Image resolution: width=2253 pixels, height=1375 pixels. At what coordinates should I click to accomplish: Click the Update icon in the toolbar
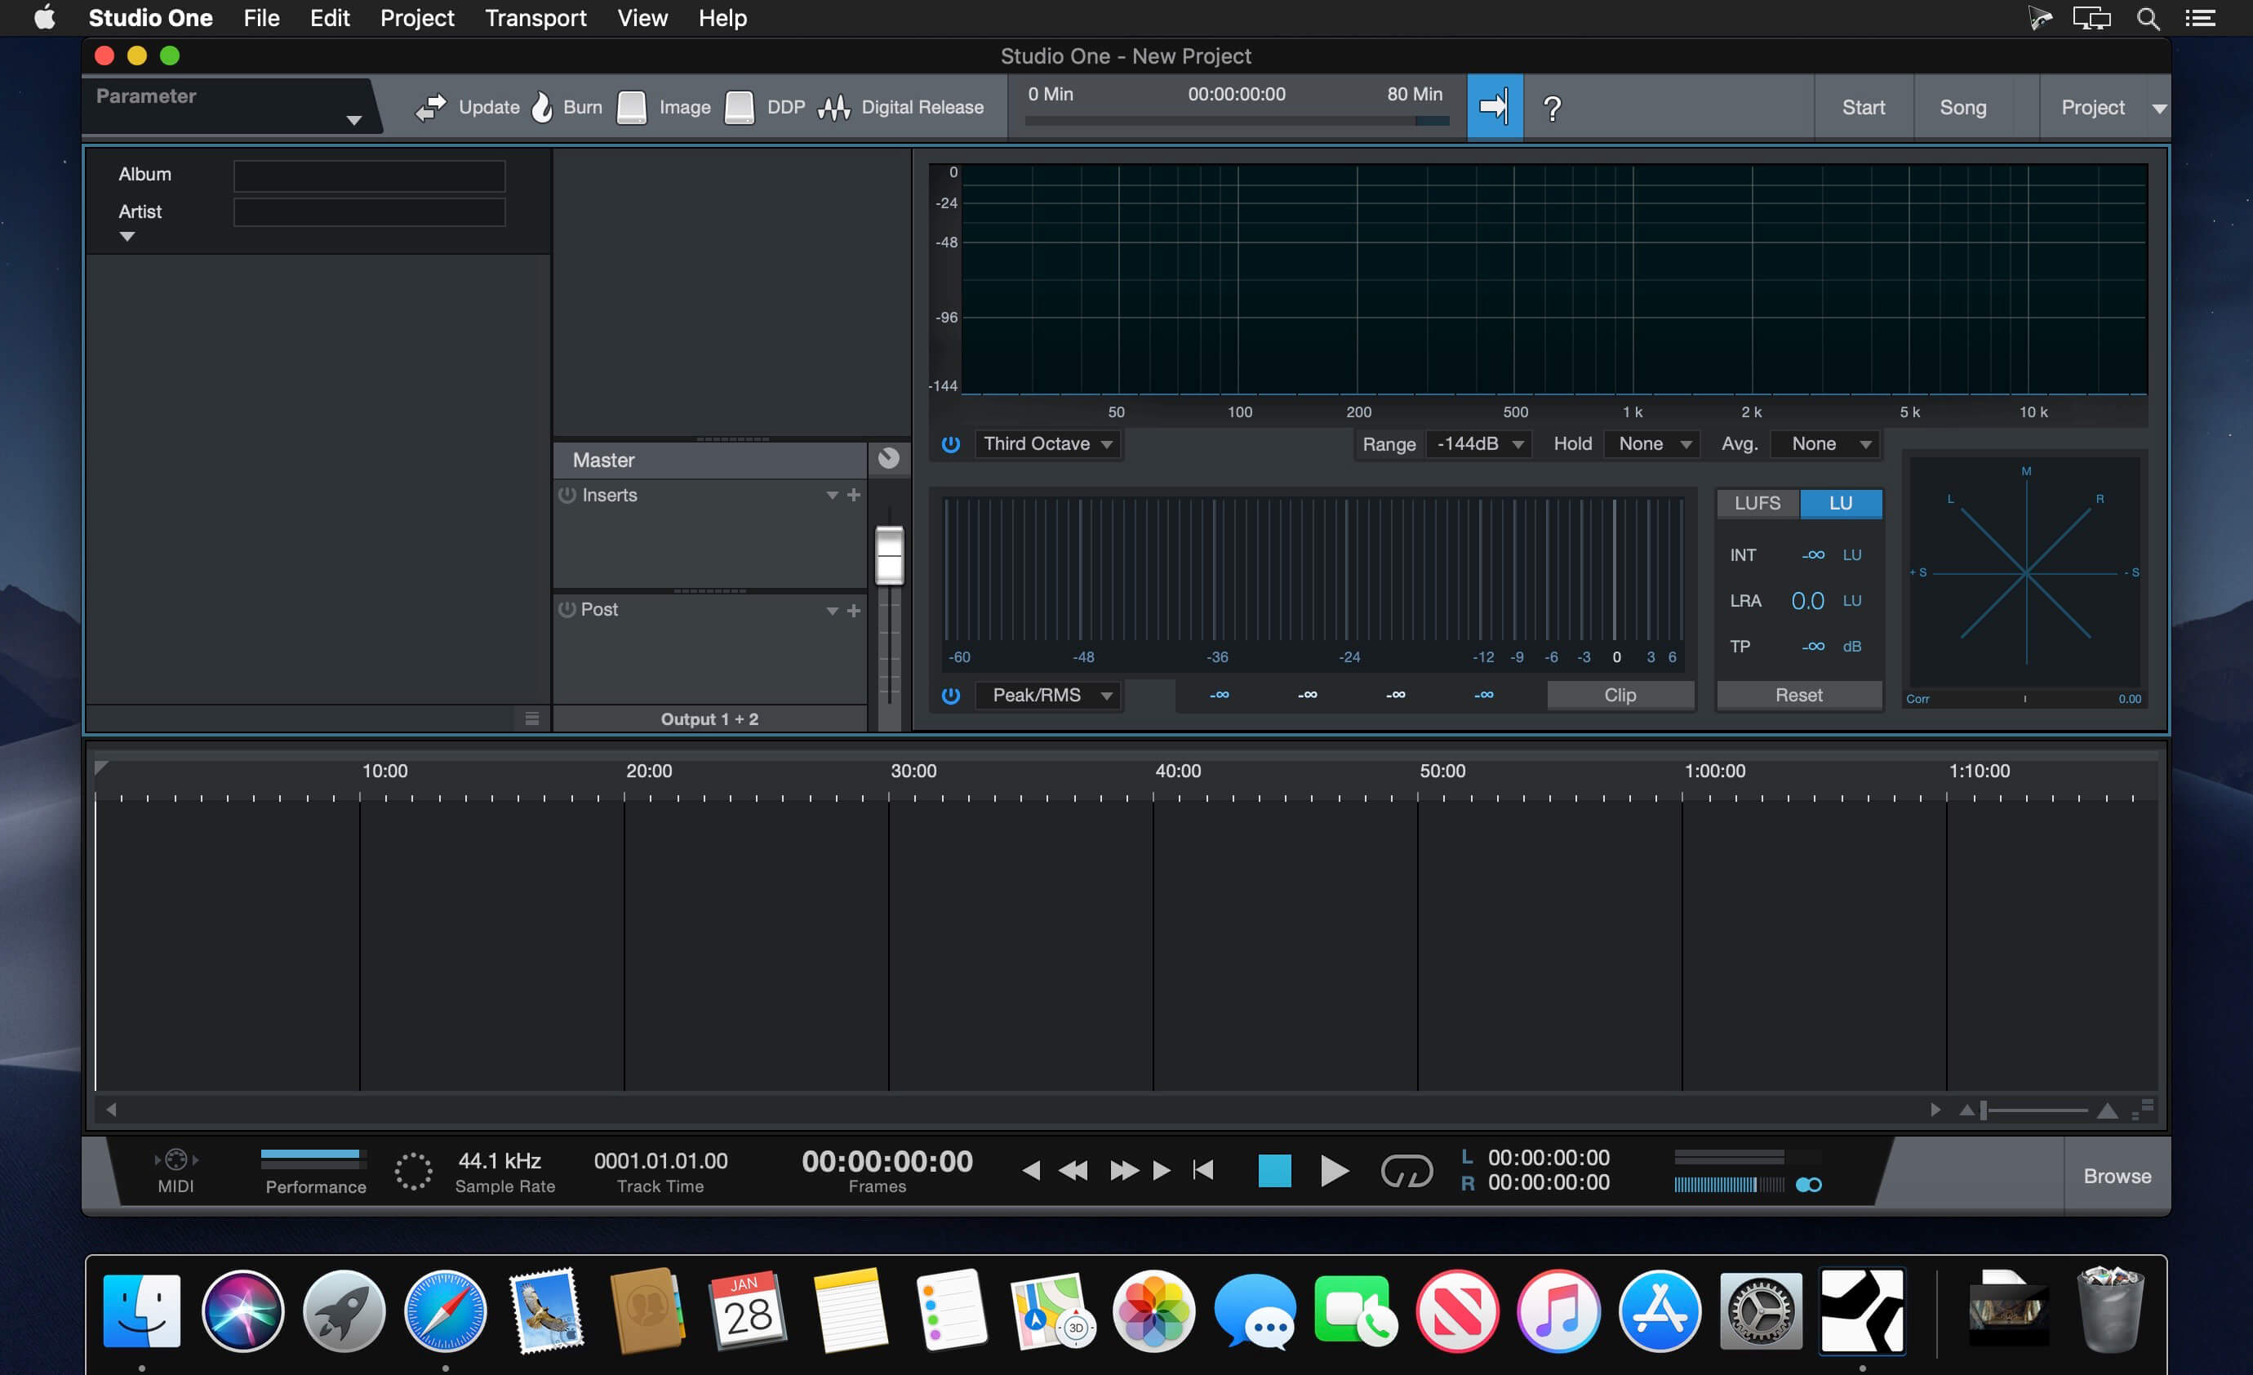(x=431, y=107)
